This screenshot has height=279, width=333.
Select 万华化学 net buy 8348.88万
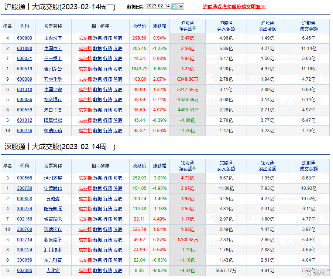tap(187, 79)
